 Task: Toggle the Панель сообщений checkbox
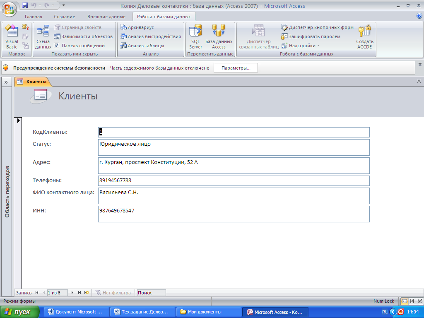coord(56,46)
